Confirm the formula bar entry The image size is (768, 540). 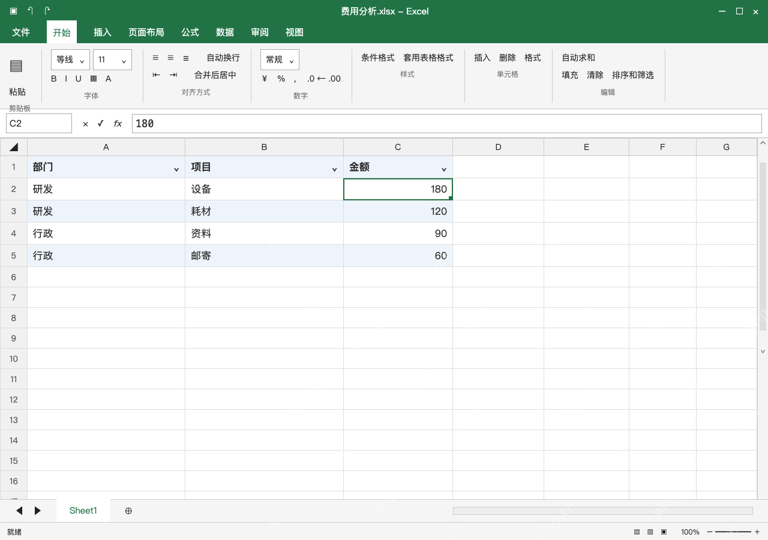click(x=100, y=123)
